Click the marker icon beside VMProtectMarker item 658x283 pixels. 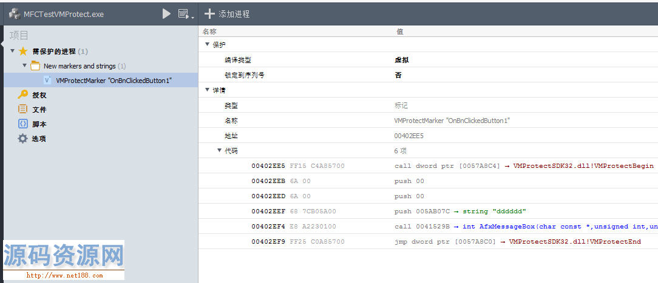[47, 81]
